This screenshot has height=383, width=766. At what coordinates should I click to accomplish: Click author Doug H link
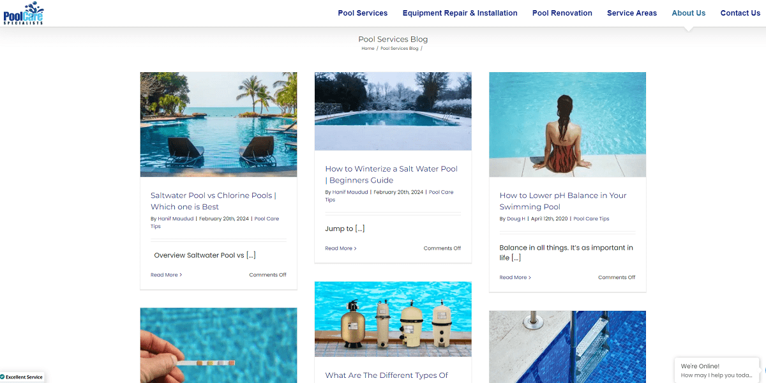516,219
